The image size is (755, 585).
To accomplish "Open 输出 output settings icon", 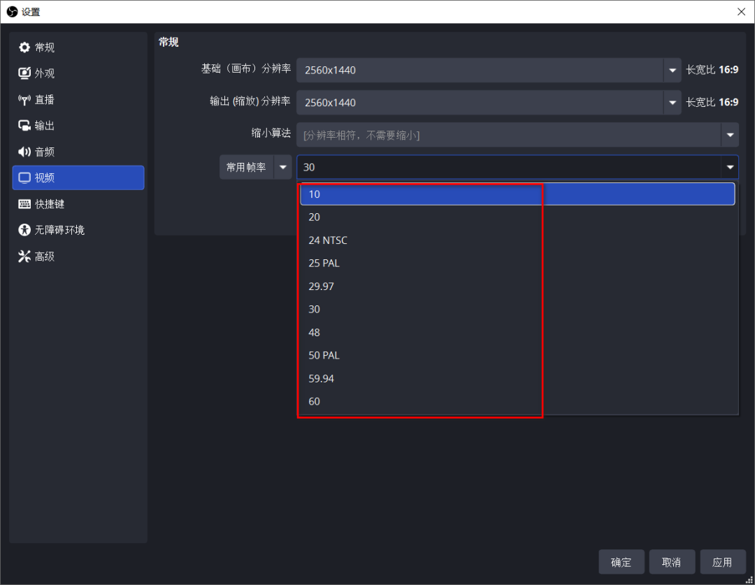I will [x=24, y=126].
